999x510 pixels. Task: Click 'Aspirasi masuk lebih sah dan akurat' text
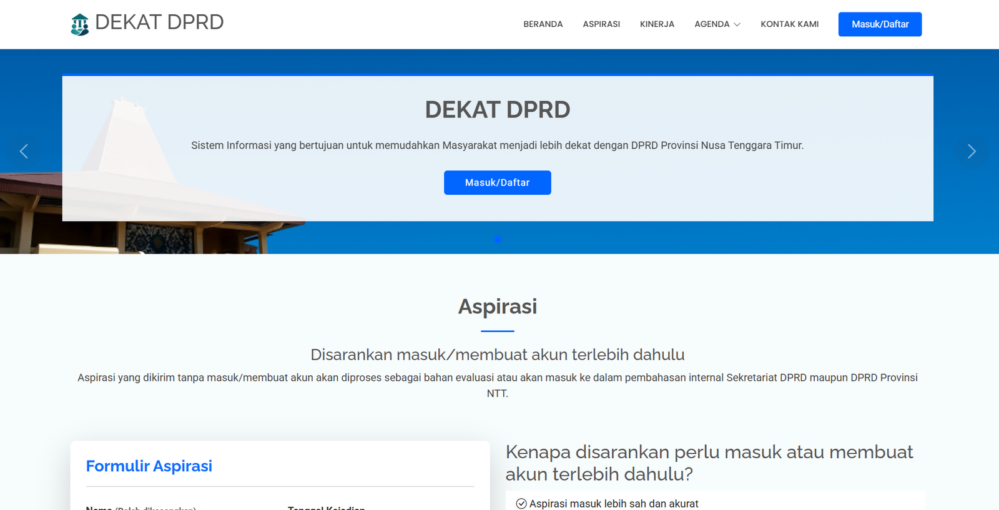pyautogui.click(x=613, y=504)
